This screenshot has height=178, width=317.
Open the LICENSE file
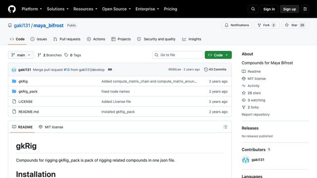[25, 101]
